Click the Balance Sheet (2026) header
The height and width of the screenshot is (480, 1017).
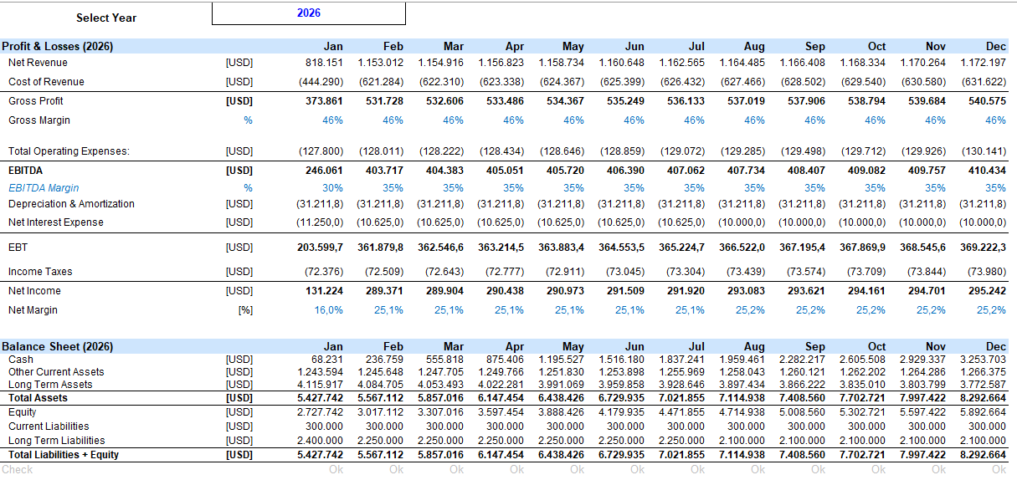(57, 346)
